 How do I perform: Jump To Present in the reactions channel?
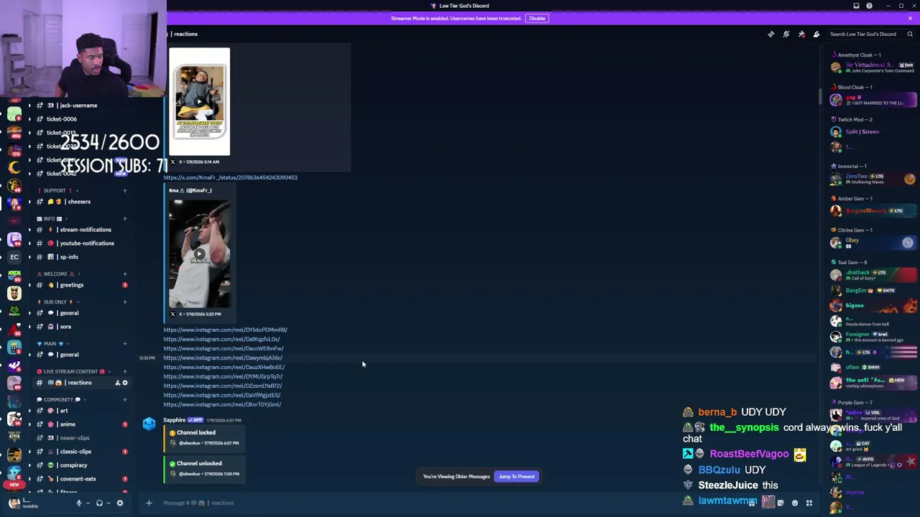[517, 476]
